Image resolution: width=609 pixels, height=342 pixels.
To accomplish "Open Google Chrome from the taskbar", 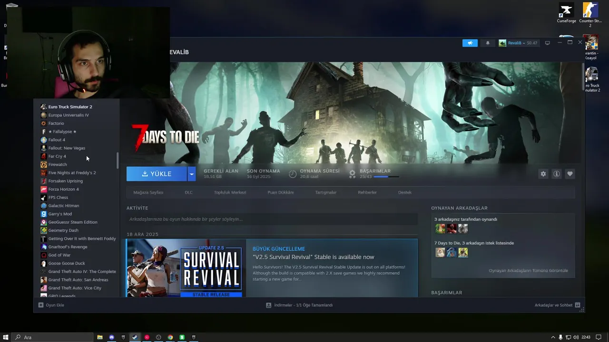I will pyautogui.click(x=170, y=337).
